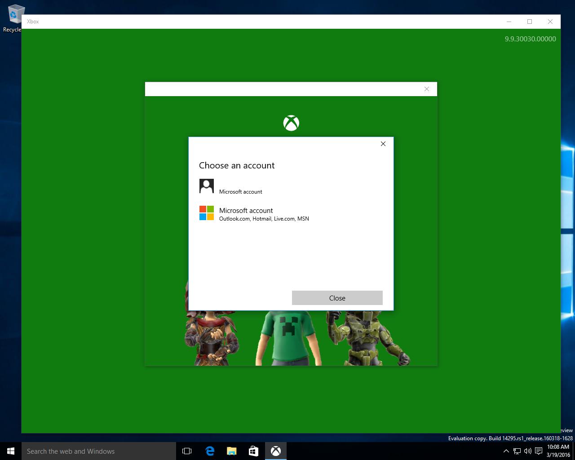Screen dimensions: 575x460
Task: Launch Microsoft Edge from the taskbar
Action: pyautogui.click(x=209, y=451)
